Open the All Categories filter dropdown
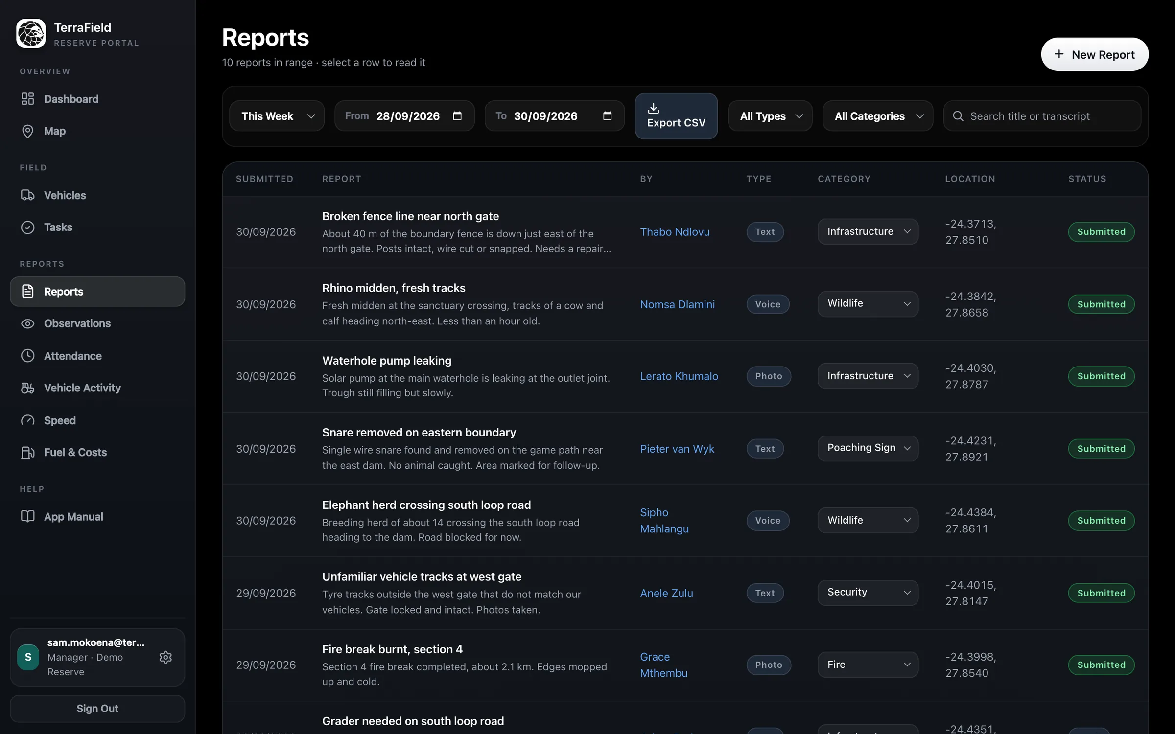 tap(878, 116)
